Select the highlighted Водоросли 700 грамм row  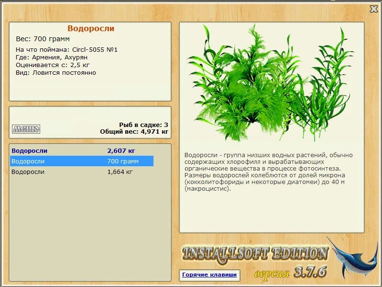click(x=82, y=161)
